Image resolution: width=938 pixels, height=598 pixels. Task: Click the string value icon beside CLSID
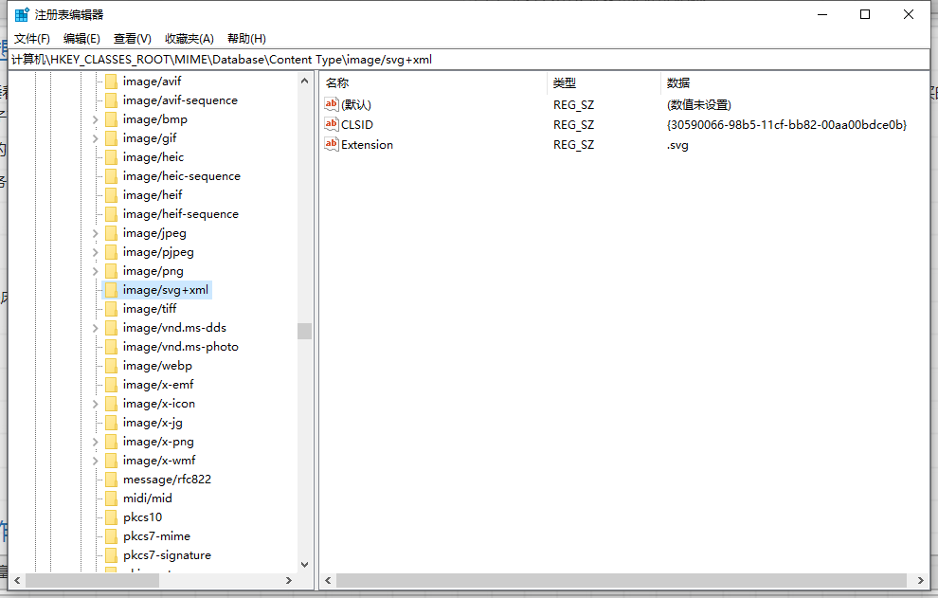pyautogui.click(x=333, y=124)
